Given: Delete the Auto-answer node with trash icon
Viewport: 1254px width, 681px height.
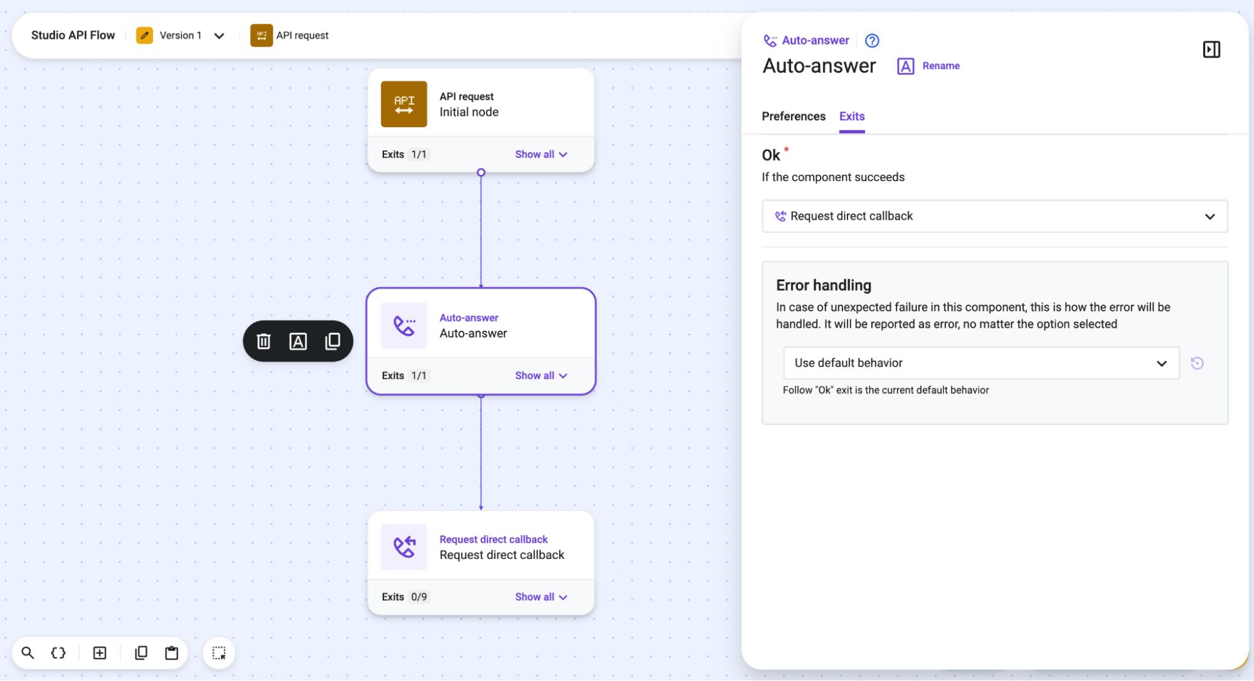Looking at the screenshot, I should pos(263,341).
